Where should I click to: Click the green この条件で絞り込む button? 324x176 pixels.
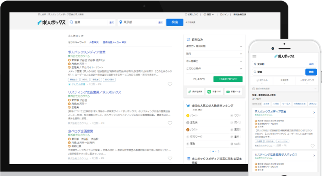(x=228, y=79)
